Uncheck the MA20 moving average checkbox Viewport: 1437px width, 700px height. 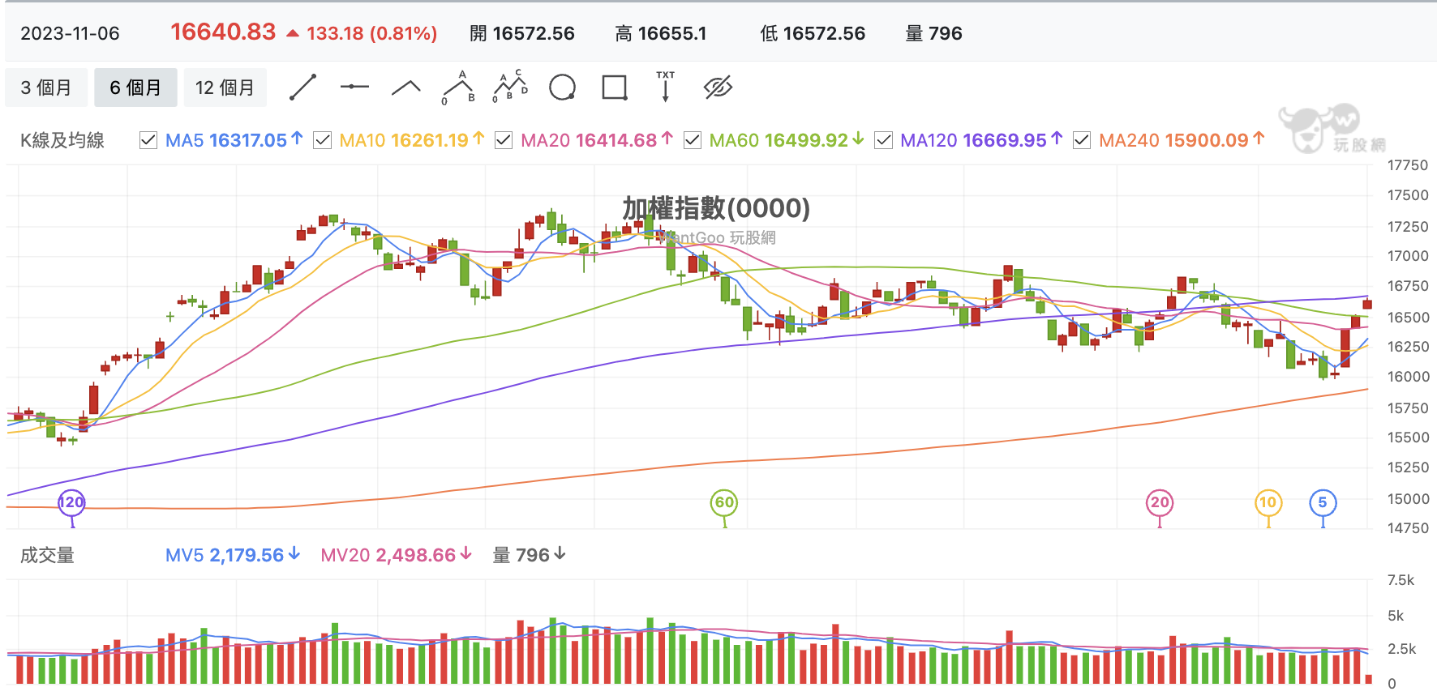(504, 140)
